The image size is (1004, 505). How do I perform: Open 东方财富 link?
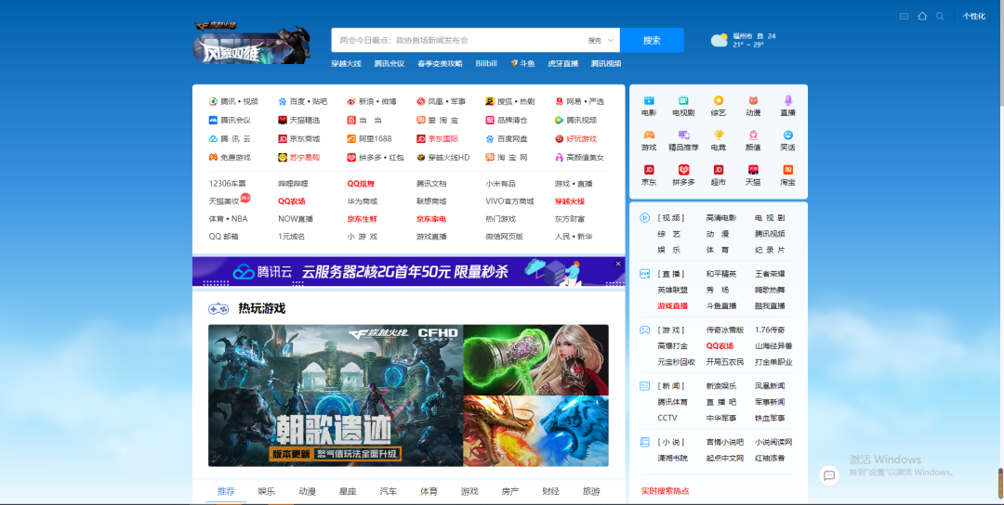570,219
